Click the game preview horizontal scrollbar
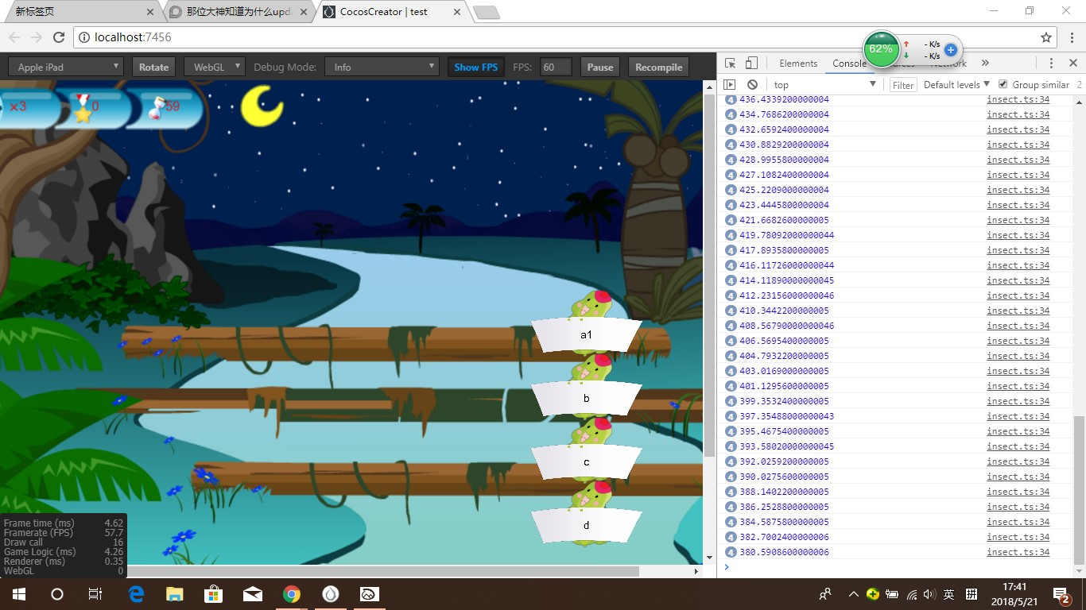Viewport: 1086px width, 610px height. 383,571
